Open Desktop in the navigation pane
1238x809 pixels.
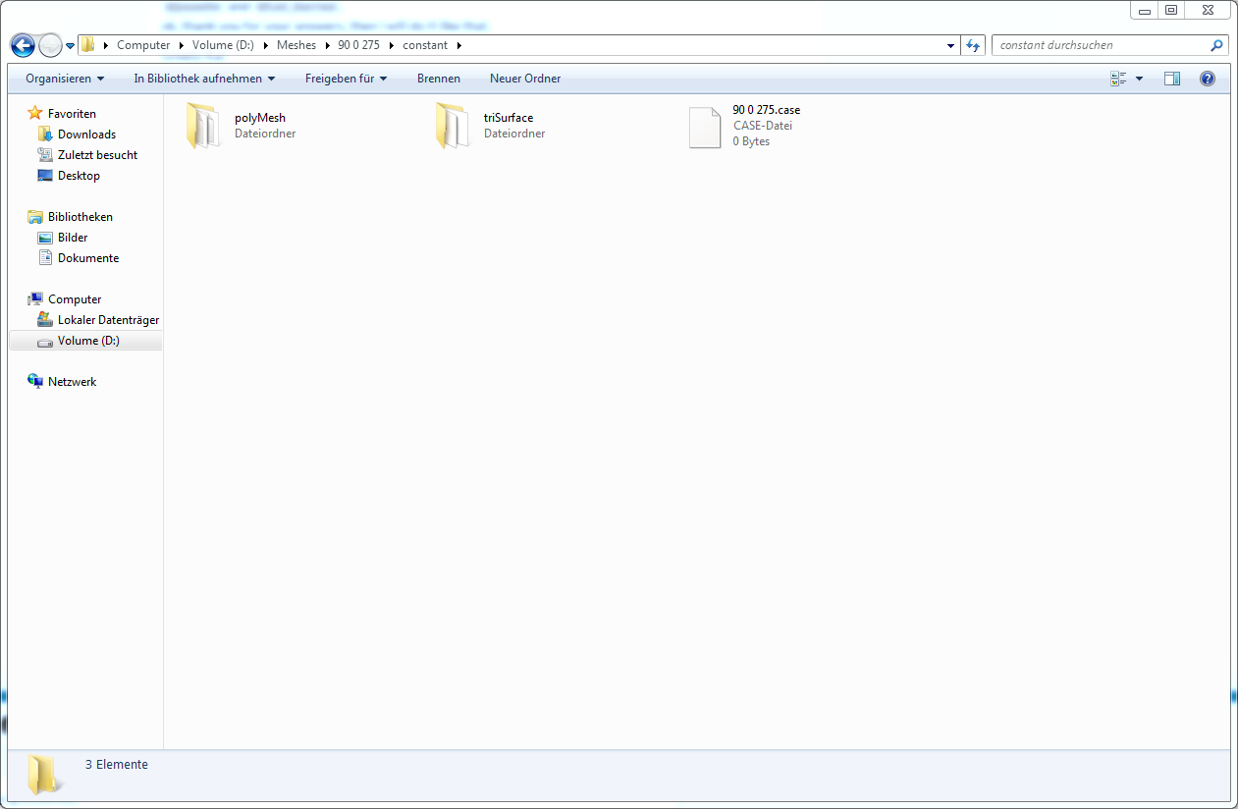click(79, 176)
